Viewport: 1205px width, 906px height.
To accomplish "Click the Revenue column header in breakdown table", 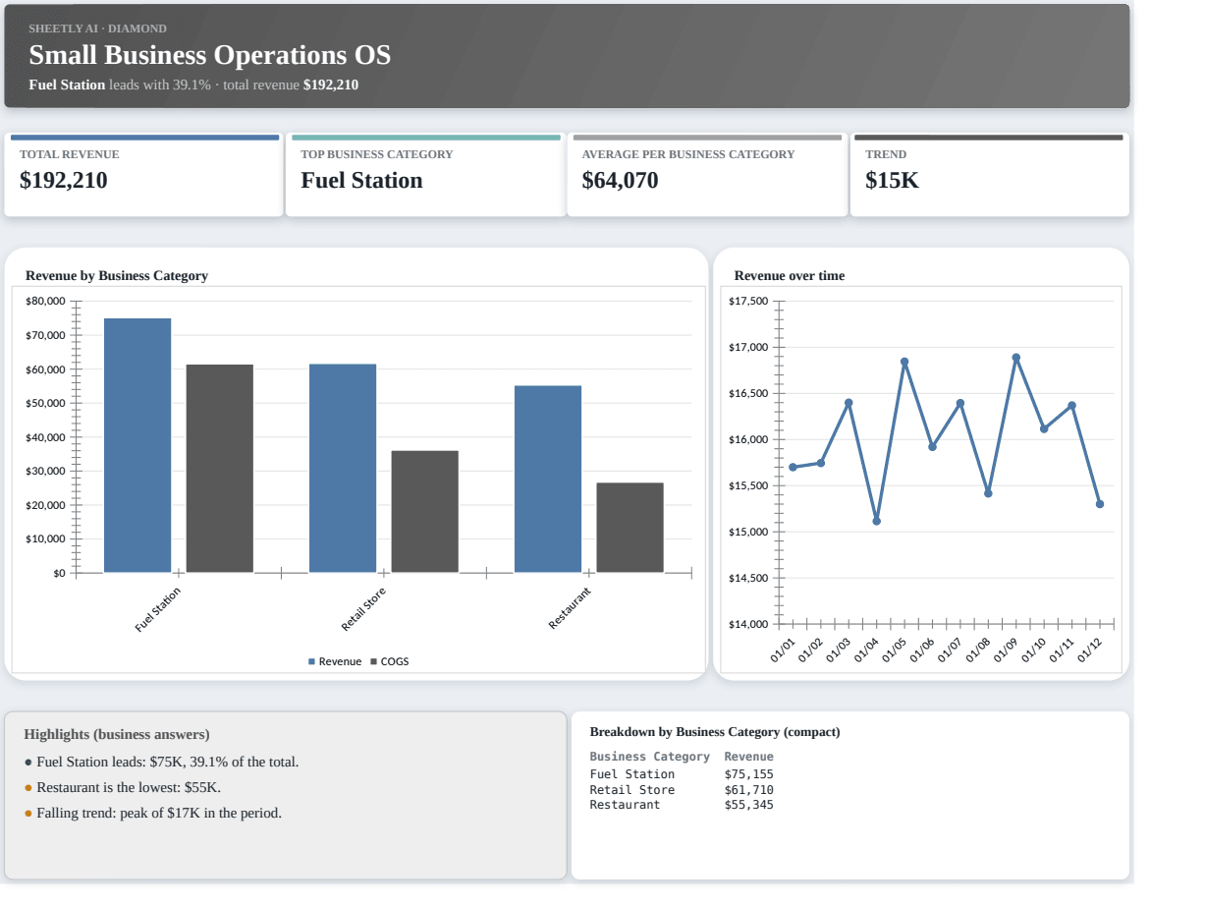I will coord(748,757).
